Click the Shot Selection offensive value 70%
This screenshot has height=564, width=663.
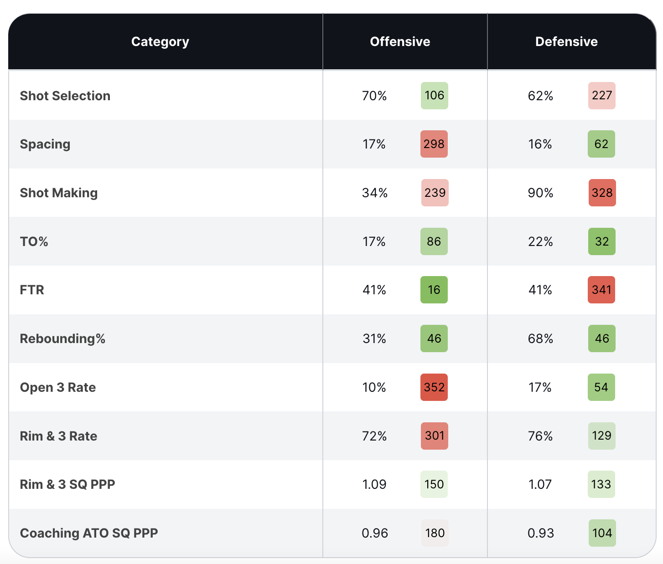coord(374,96)
